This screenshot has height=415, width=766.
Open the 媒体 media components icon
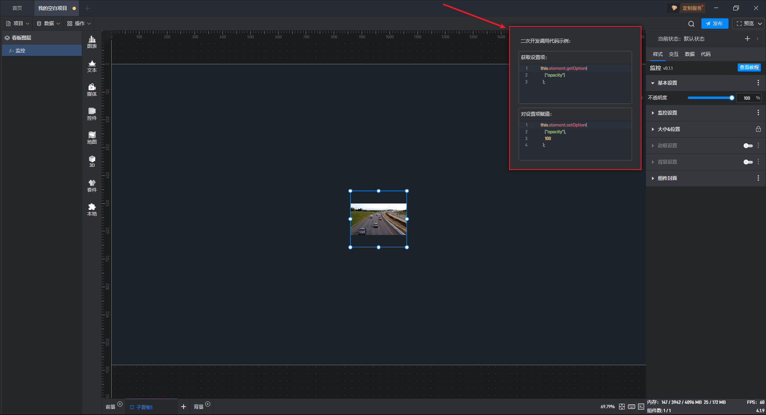coord(92,90)
